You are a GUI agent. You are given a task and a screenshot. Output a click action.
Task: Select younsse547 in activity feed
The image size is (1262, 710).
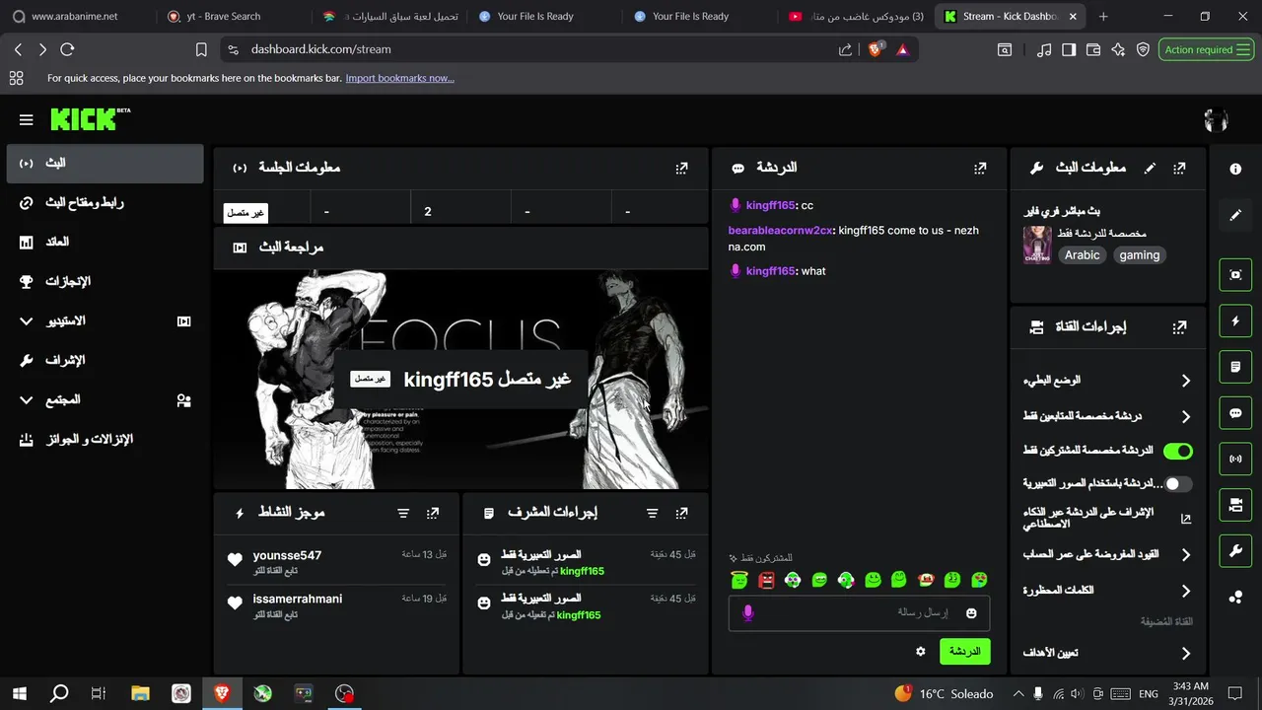point(287,555)
